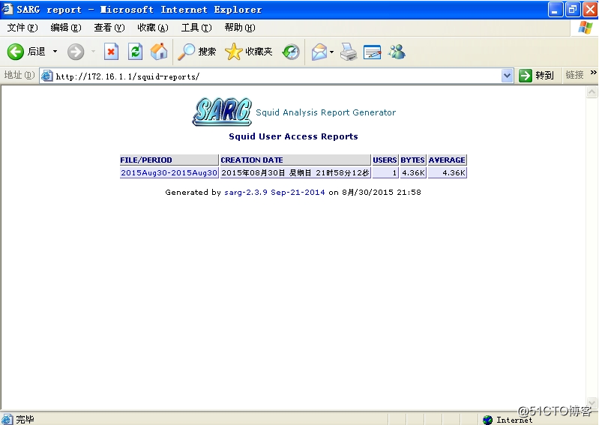Open the Messenger people icon

point(397,52)
